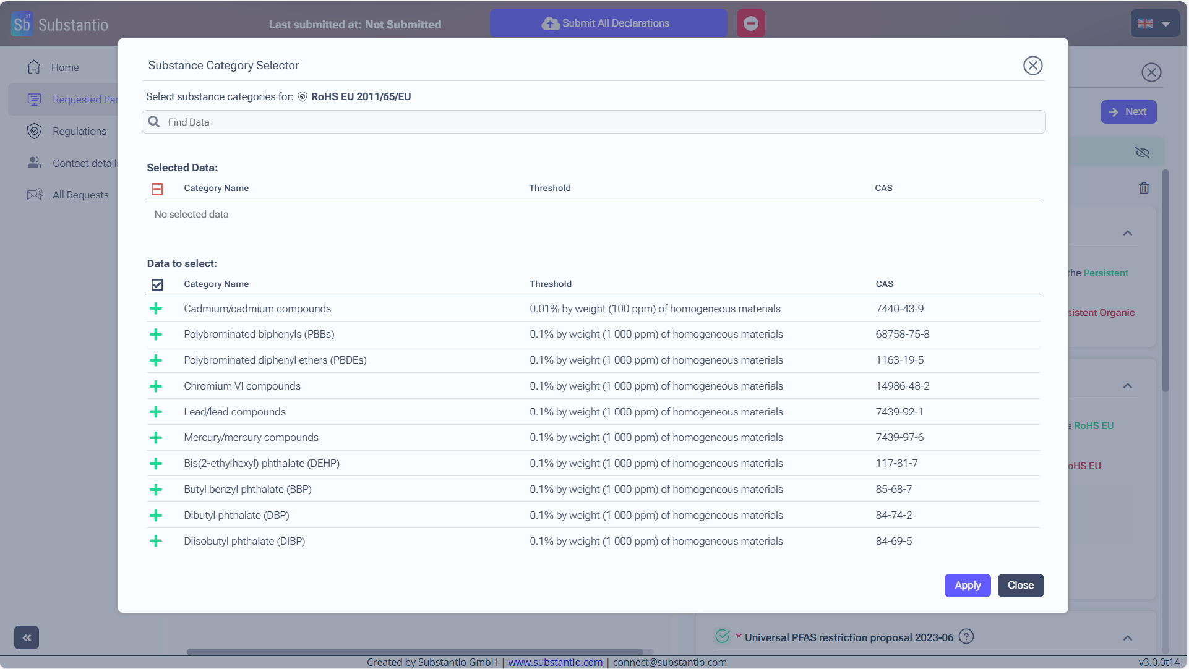Image resolution: width=1189 pixels, height=669 pixels.
Task: Open All Requests in the sidebar
Action: pos(80,195)
